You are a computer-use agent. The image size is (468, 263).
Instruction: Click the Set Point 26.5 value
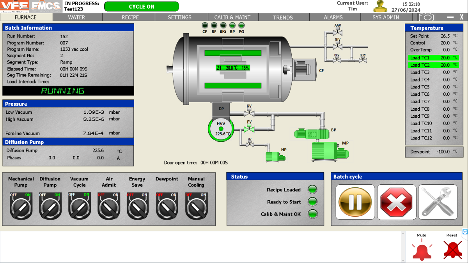[445, 36]
